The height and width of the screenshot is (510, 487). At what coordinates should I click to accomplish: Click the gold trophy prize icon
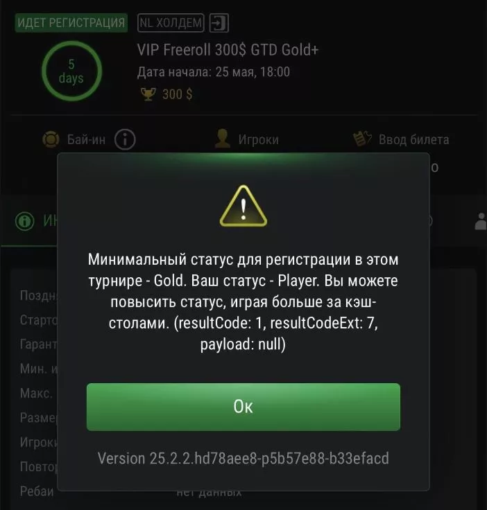pos(148,94)
